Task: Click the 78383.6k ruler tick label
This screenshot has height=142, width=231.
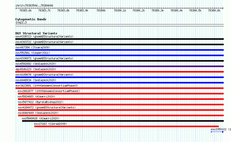Action: pyautogui.click(x=25, y=10)
